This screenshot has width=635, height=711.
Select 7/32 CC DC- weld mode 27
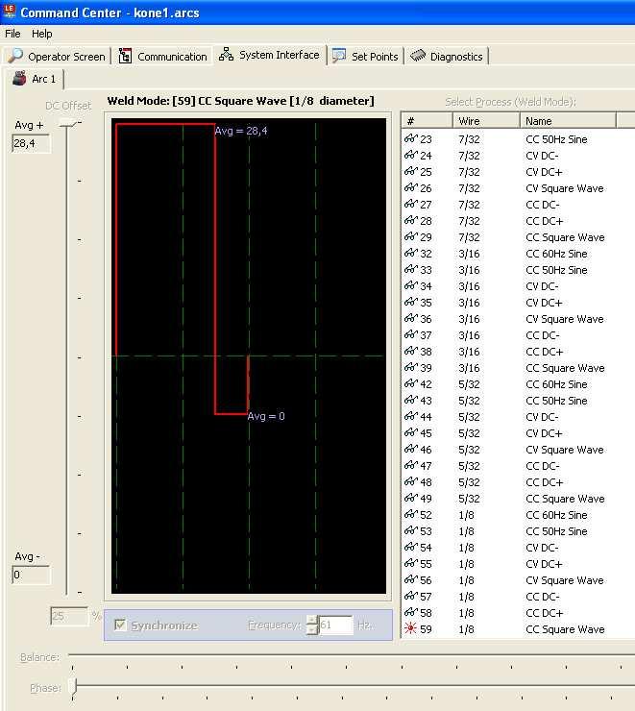coord(518,205)
